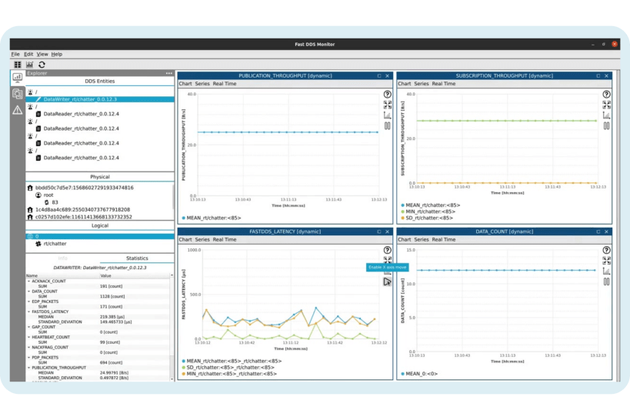
Task: Open help in SUBSCRIPTION_THROUGHPUT chart
Action: tap(607, 95)
